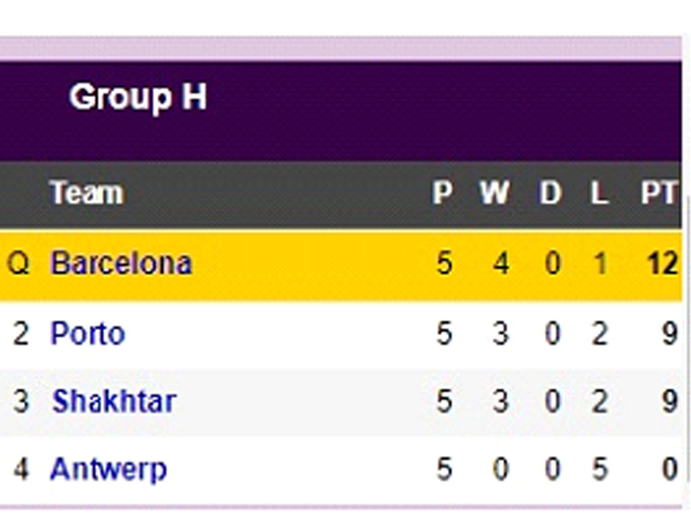Click Barcelona's 12 points value
Screen dimensions: 691x518
[x=663, y=264]
